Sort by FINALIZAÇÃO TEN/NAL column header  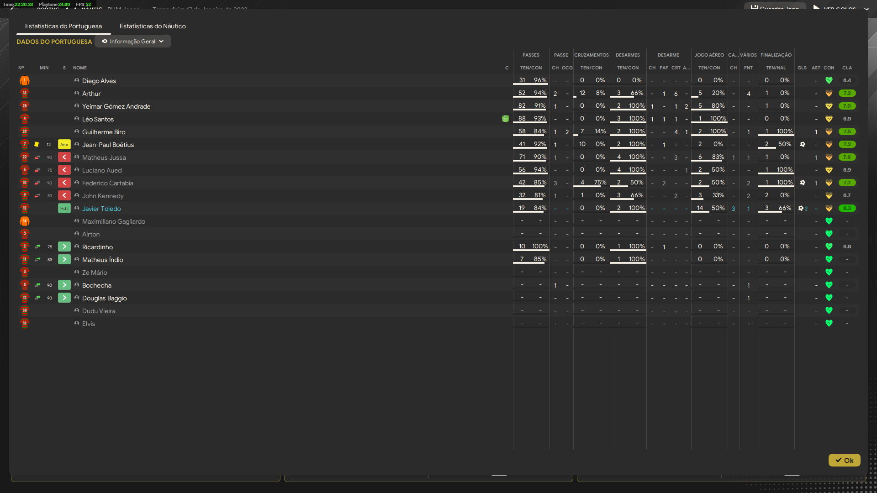[776, 68]
